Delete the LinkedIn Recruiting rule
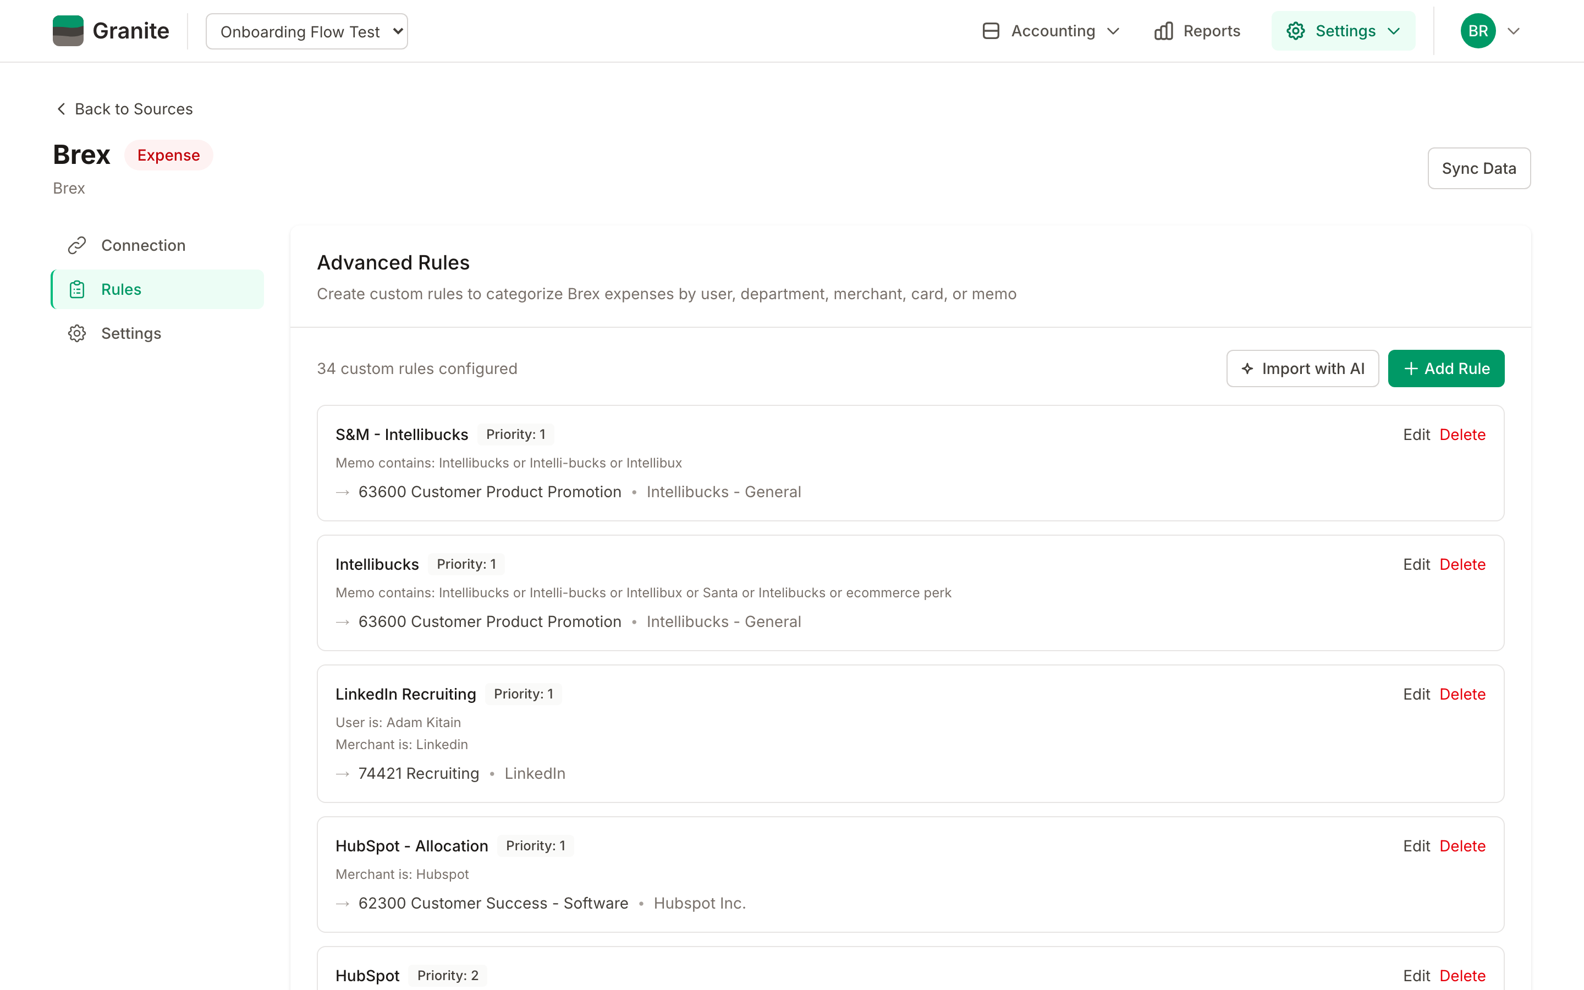Image resolution: width=1584 pixels, height=990 pixels. (1462, 694)
